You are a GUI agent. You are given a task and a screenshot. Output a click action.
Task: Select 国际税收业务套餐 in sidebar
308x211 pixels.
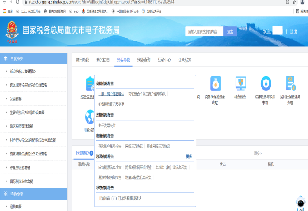[x=21, y=181]
